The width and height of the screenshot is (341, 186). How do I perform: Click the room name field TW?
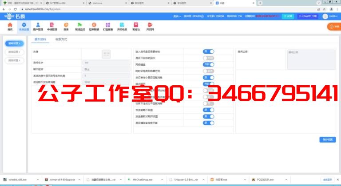106,63
